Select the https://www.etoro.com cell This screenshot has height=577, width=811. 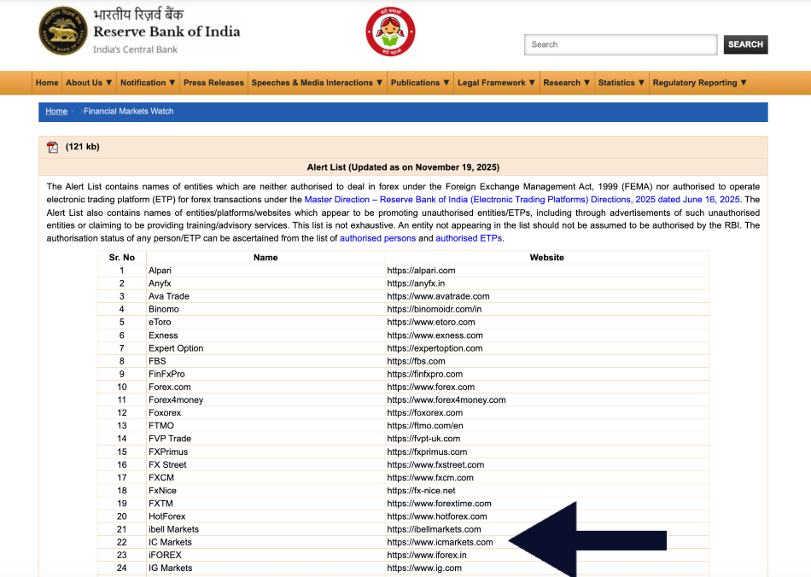546,322
